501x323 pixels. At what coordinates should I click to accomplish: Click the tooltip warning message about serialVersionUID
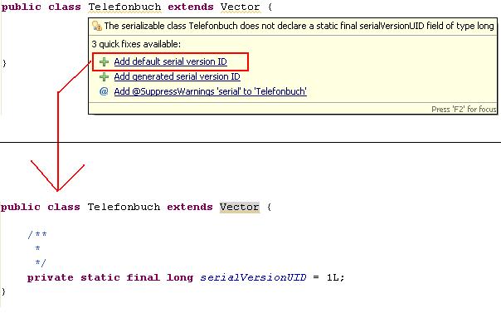(299, 26)
